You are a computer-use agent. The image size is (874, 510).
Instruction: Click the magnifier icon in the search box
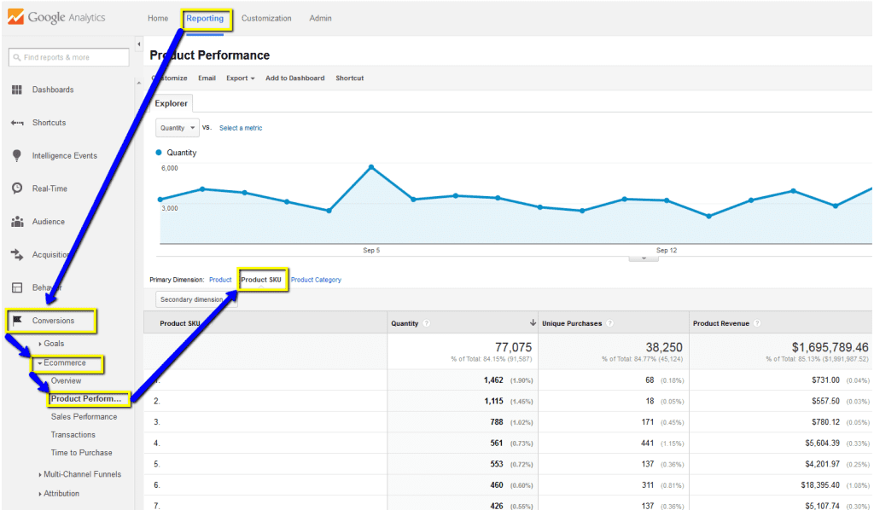17,57
